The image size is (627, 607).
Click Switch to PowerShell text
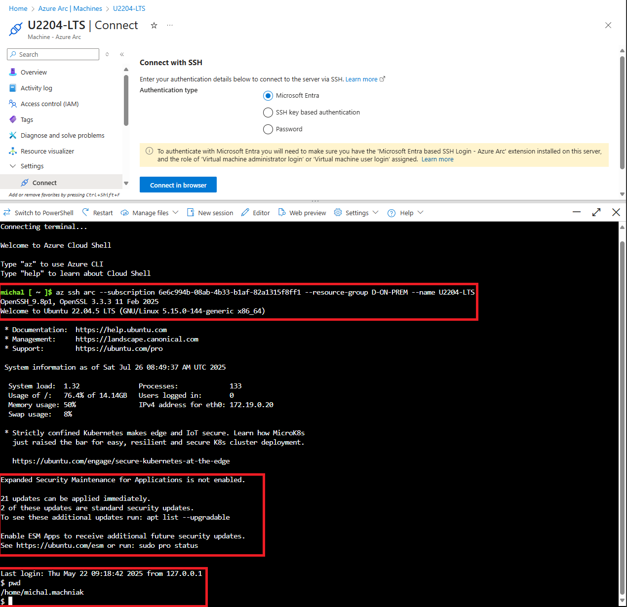point(44,213)
